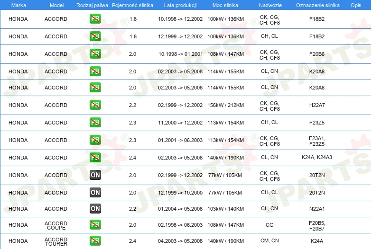Click the petrol icon in the F23A1, F23Z5 row
Screen dimensions: 371x249
[x=95, y=140]
